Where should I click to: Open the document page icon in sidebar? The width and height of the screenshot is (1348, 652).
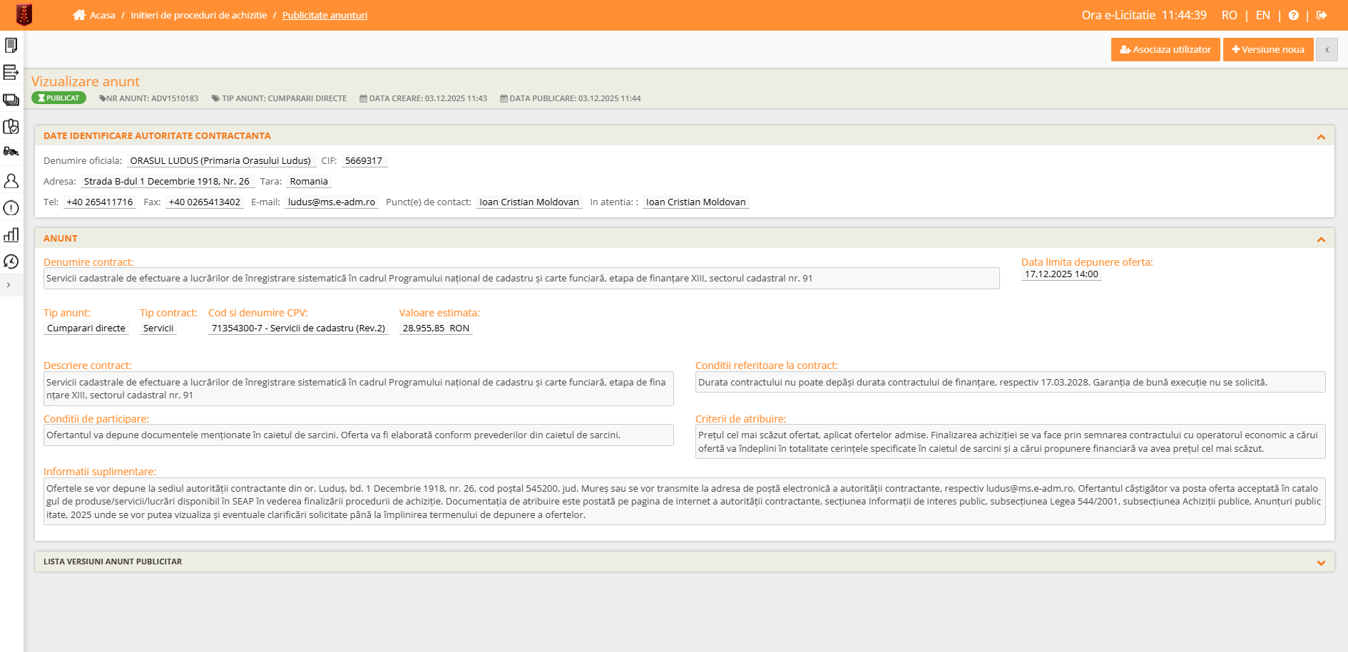pos(11,46)
